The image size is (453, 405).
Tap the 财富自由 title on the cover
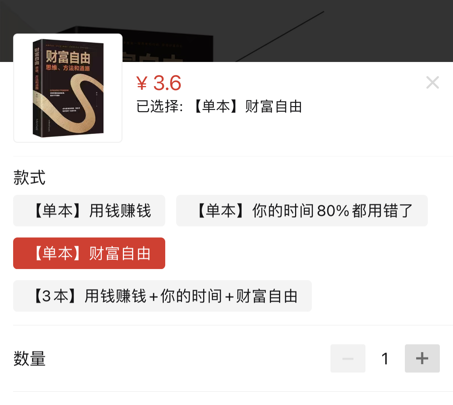coord(68,57)
